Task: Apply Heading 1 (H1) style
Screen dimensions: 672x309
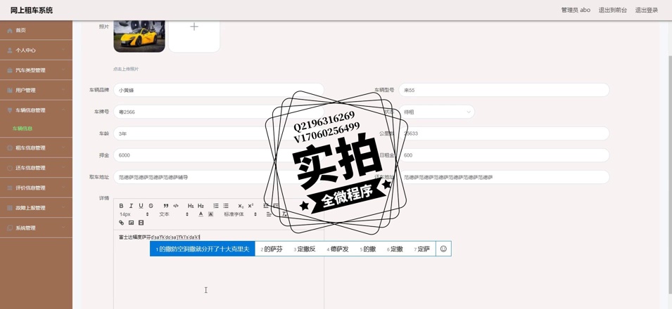Action: tap(190, 206)
